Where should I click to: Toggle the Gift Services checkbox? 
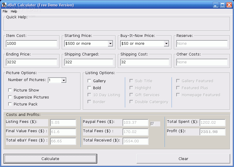tap(131, 95)
